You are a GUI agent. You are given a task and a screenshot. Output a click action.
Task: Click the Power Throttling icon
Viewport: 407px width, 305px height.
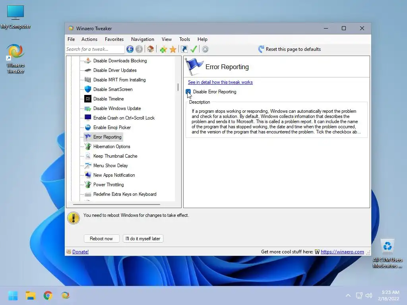88,185
